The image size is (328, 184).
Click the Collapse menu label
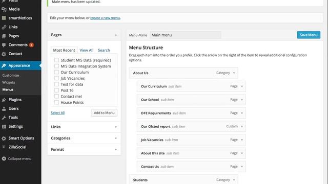tap(19, 159)
